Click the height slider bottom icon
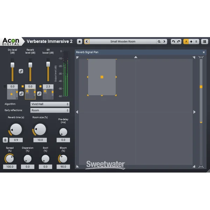Viewport: 210px width, 210px height. [201, 167]
